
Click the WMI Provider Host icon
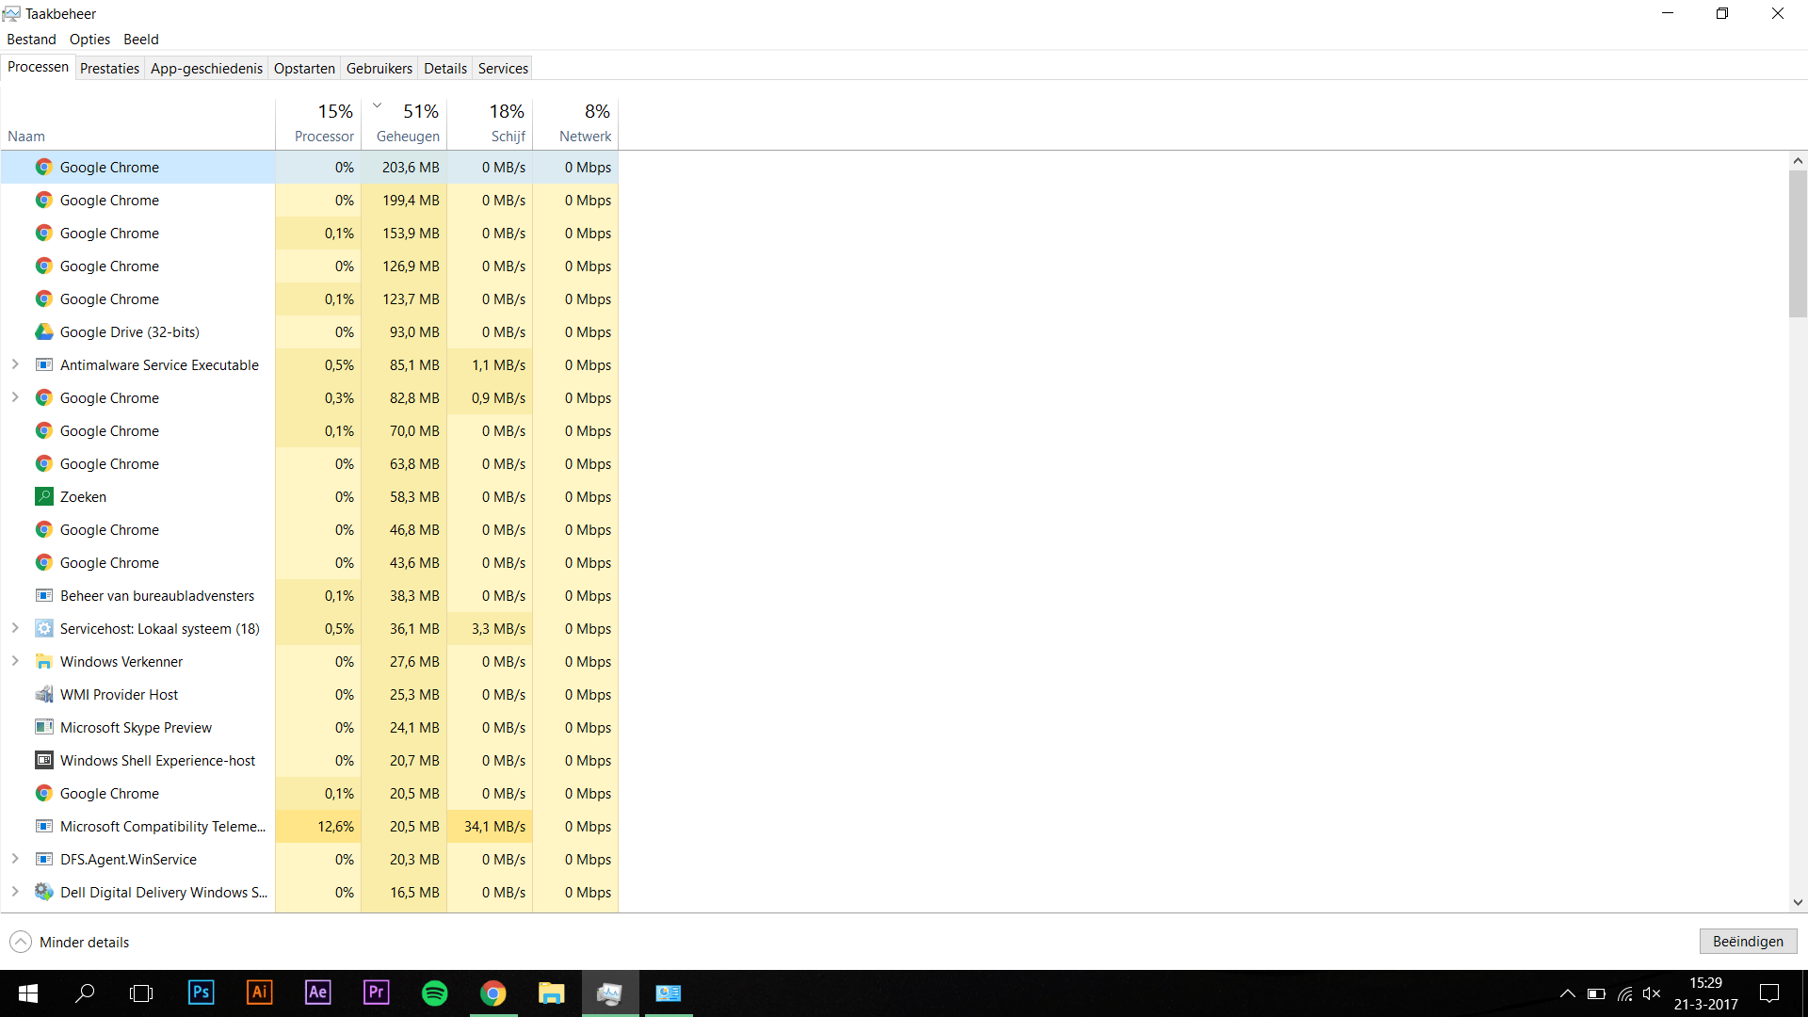click(x=43, y=695)
